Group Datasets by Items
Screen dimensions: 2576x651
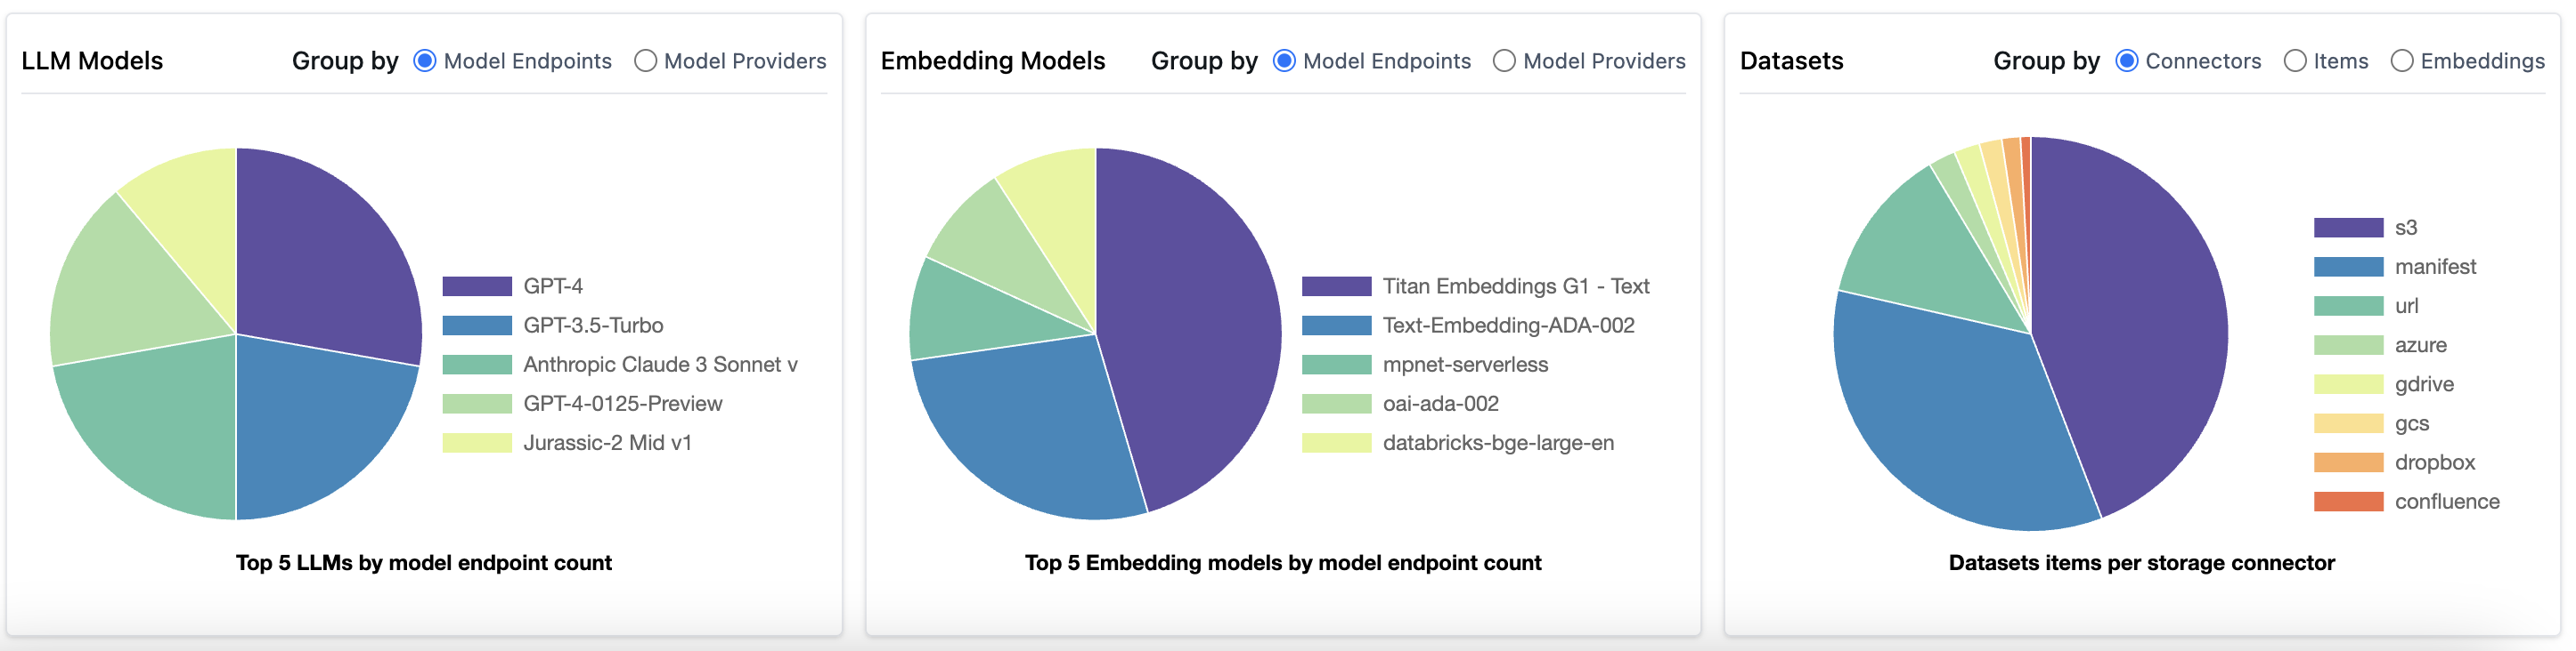click(x=2295, y=60)
